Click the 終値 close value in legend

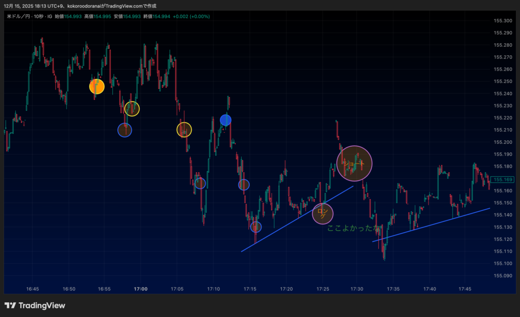point(160,16)
